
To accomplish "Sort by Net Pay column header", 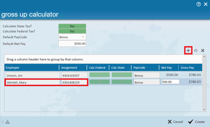I will [169, 68].
